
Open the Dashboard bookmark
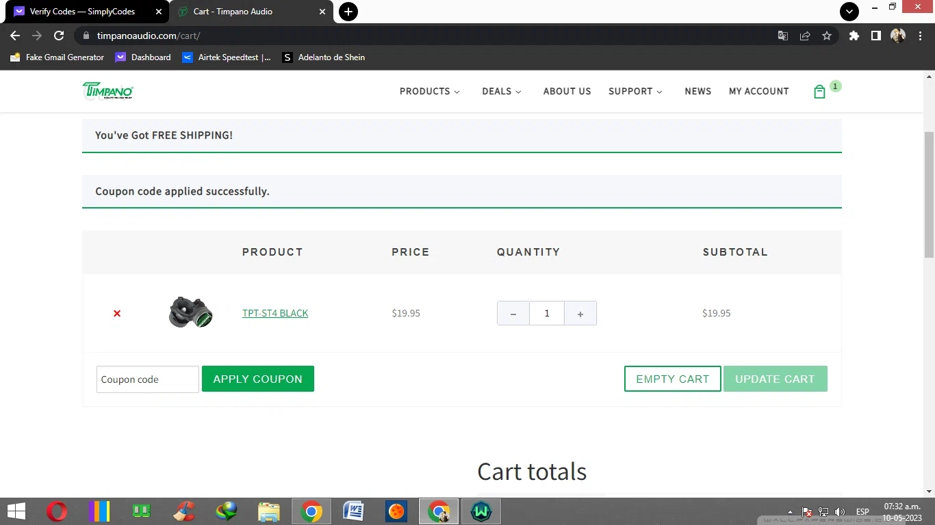(143, 57)
